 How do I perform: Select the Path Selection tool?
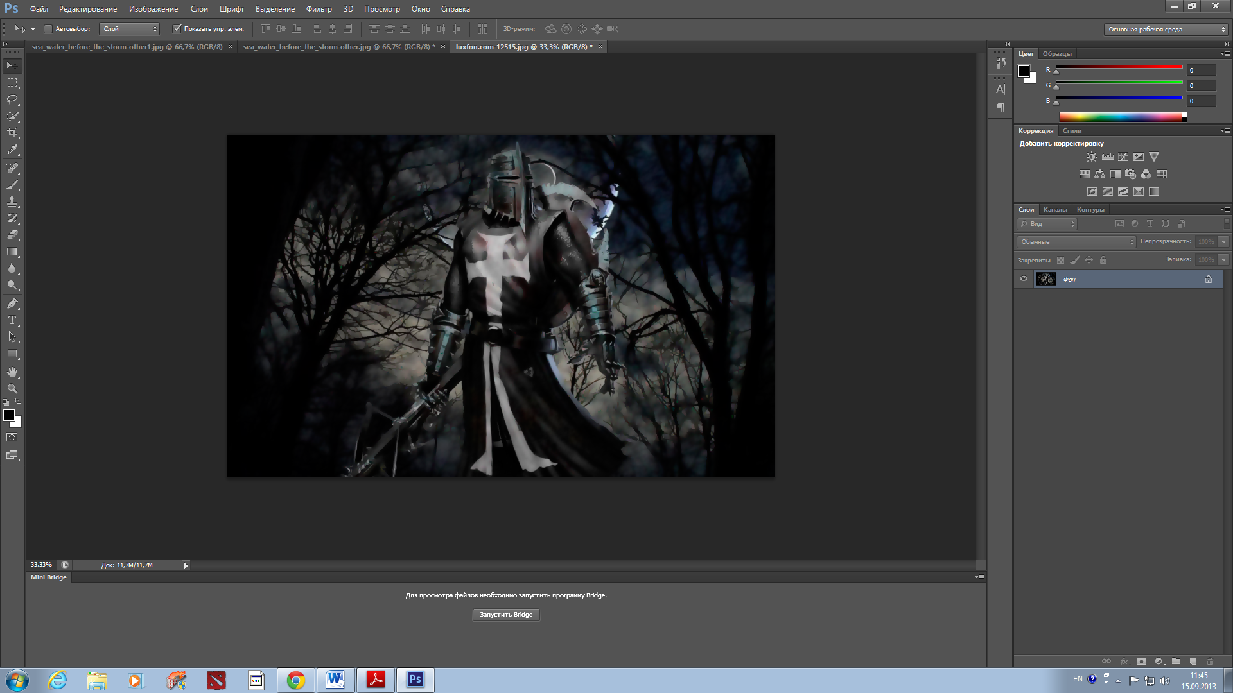tap(12, 337)
